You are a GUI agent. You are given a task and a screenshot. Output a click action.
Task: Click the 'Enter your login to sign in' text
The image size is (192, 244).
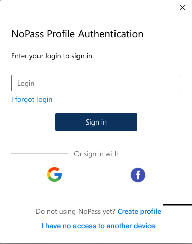pyautogui.click(x=52, y=56)
